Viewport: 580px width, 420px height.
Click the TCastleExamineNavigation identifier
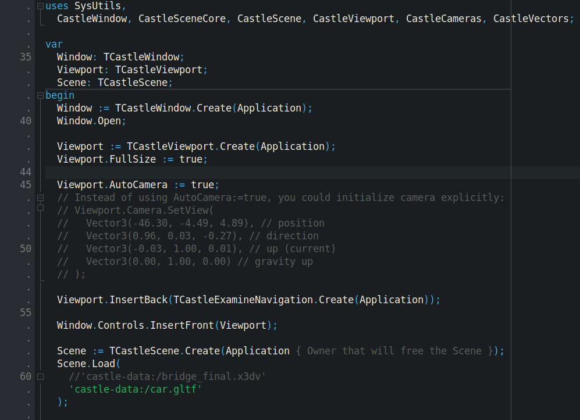241,299
